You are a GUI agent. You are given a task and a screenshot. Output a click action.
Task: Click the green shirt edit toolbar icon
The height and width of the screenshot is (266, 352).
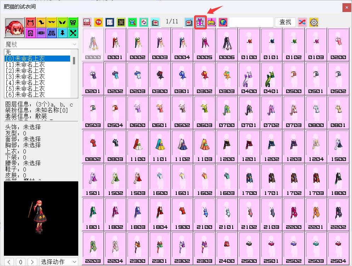pyautogui.click(x=132, y=22)
